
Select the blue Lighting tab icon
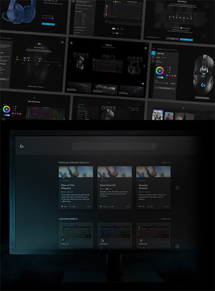tap(153, 53)
